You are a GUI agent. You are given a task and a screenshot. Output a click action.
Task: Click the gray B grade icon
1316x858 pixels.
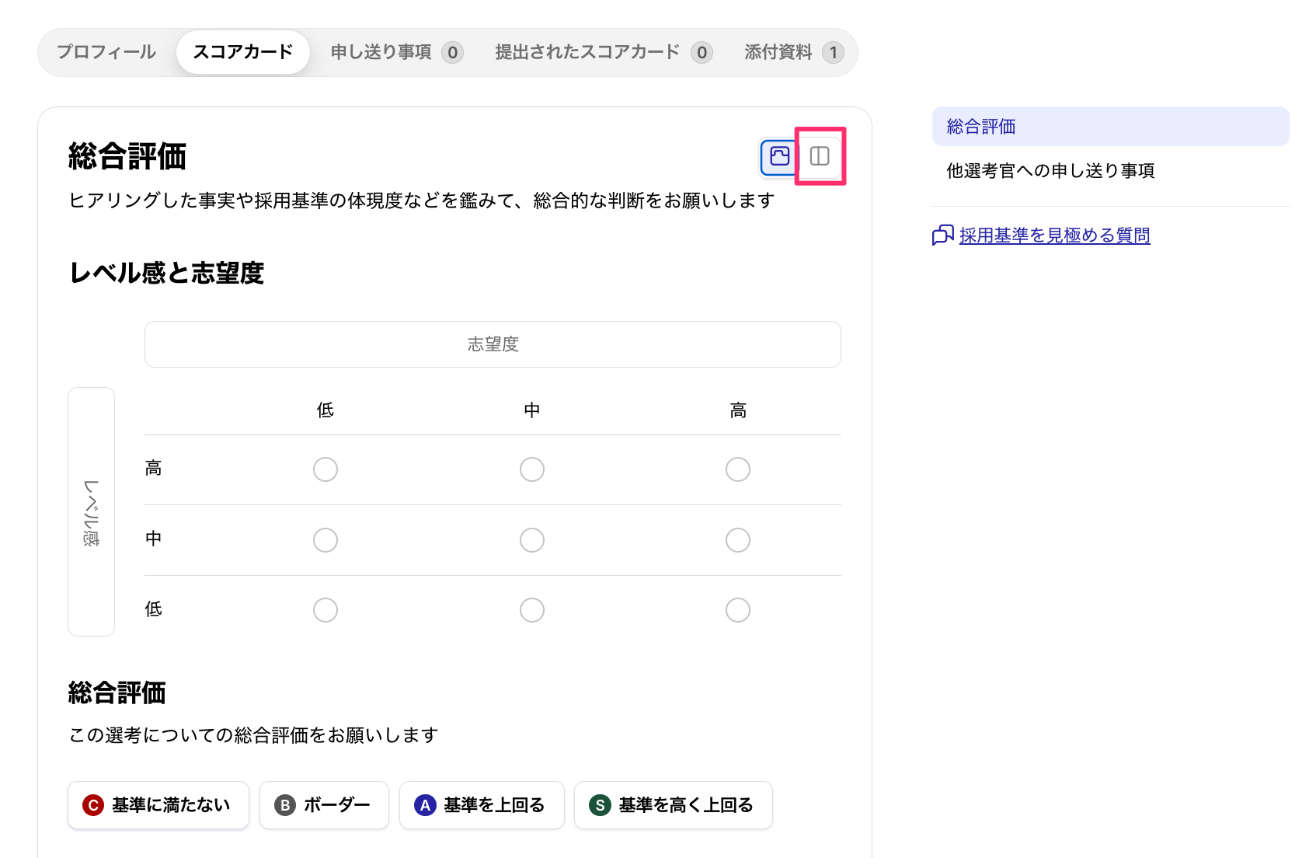pyautogui.click(x=285, y=805)
